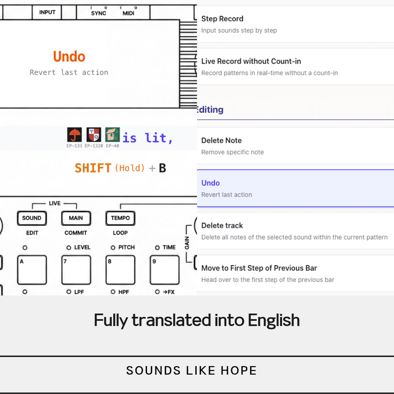Click the INPUT port label
This screenshot has height=394, width=394.
click(47, 12)
